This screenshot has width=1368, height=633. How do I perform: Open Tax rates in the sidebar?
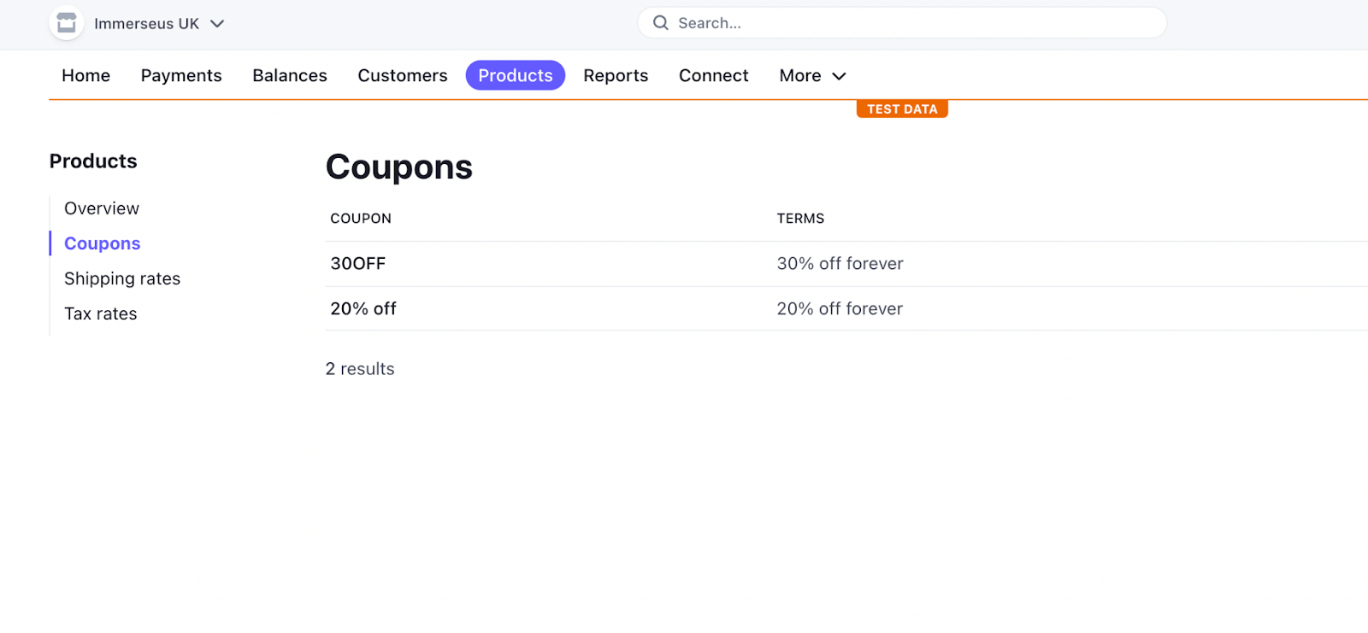click(x=101, y=314)
